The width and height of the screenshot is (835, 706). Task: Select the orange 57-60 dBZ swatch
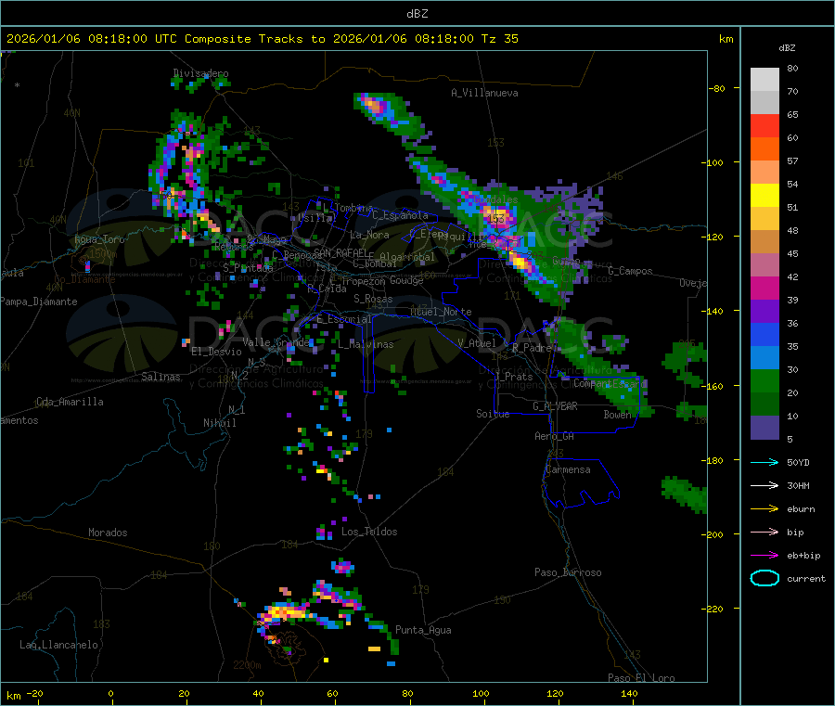tap(764, 149)
